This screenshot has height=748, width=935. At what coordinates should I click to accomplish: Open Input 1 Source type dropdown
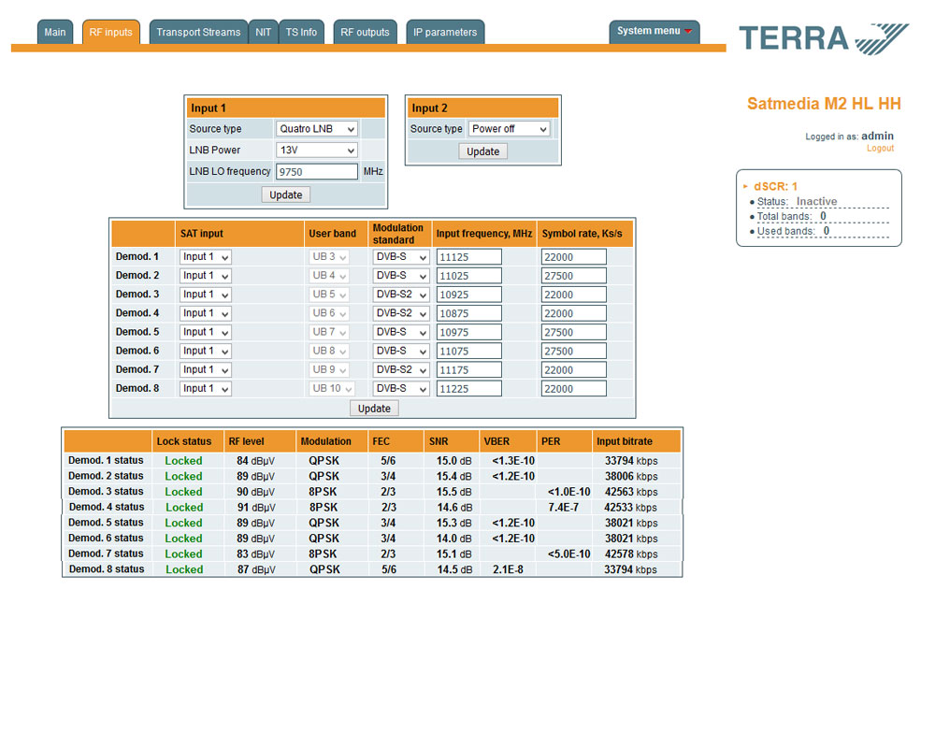[317, 129]
